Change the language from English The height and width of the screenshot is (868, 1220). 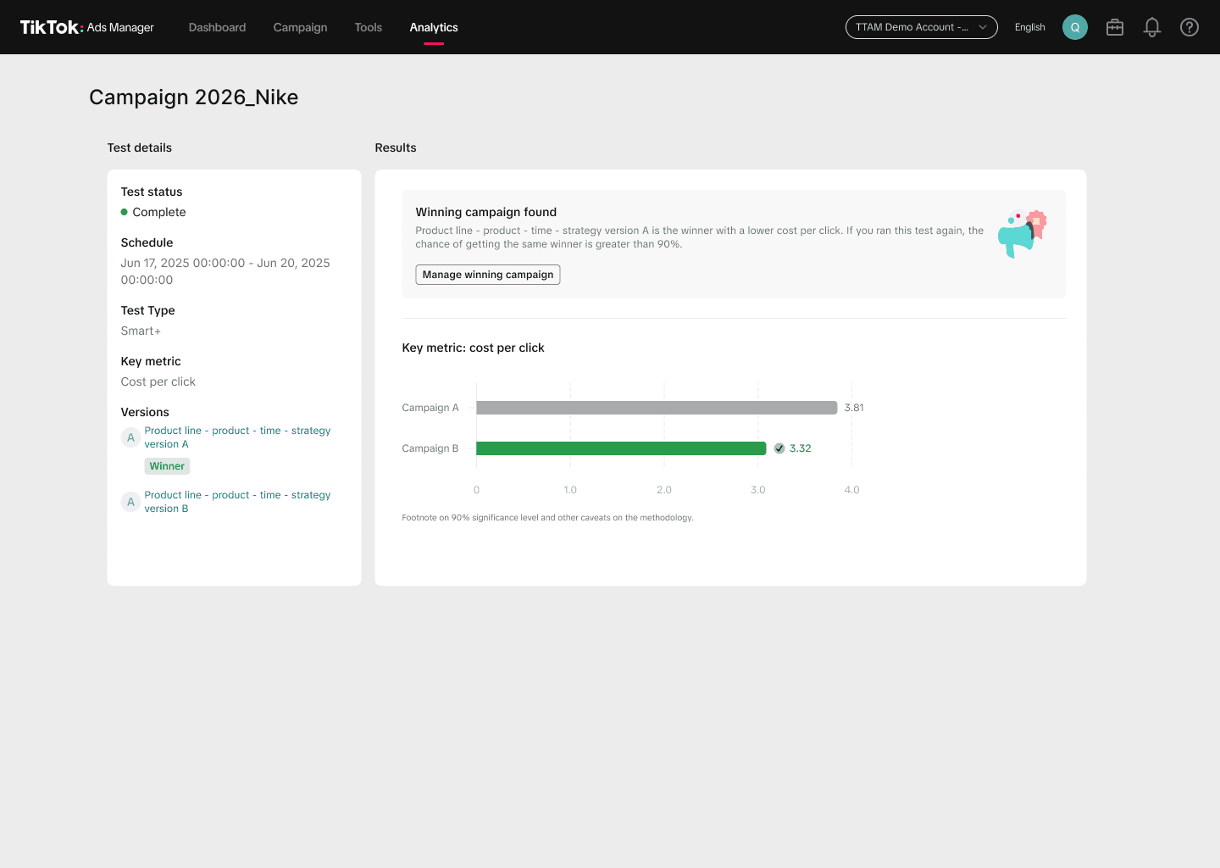[x=1030, y=27]
